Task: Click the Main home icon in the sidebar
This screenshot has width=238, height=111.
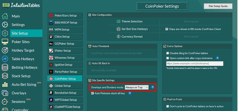Action: [5, 16]
